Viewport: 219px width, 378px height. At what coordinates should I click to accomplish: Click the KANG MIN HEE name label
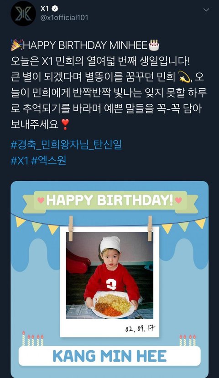(x=109, y=357)
